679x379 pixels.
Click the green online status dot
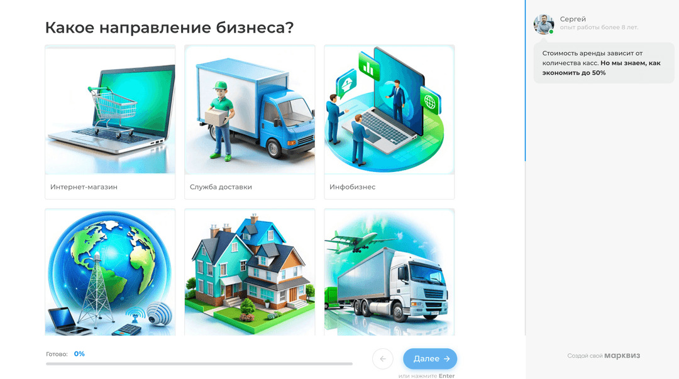click(551, 31)
